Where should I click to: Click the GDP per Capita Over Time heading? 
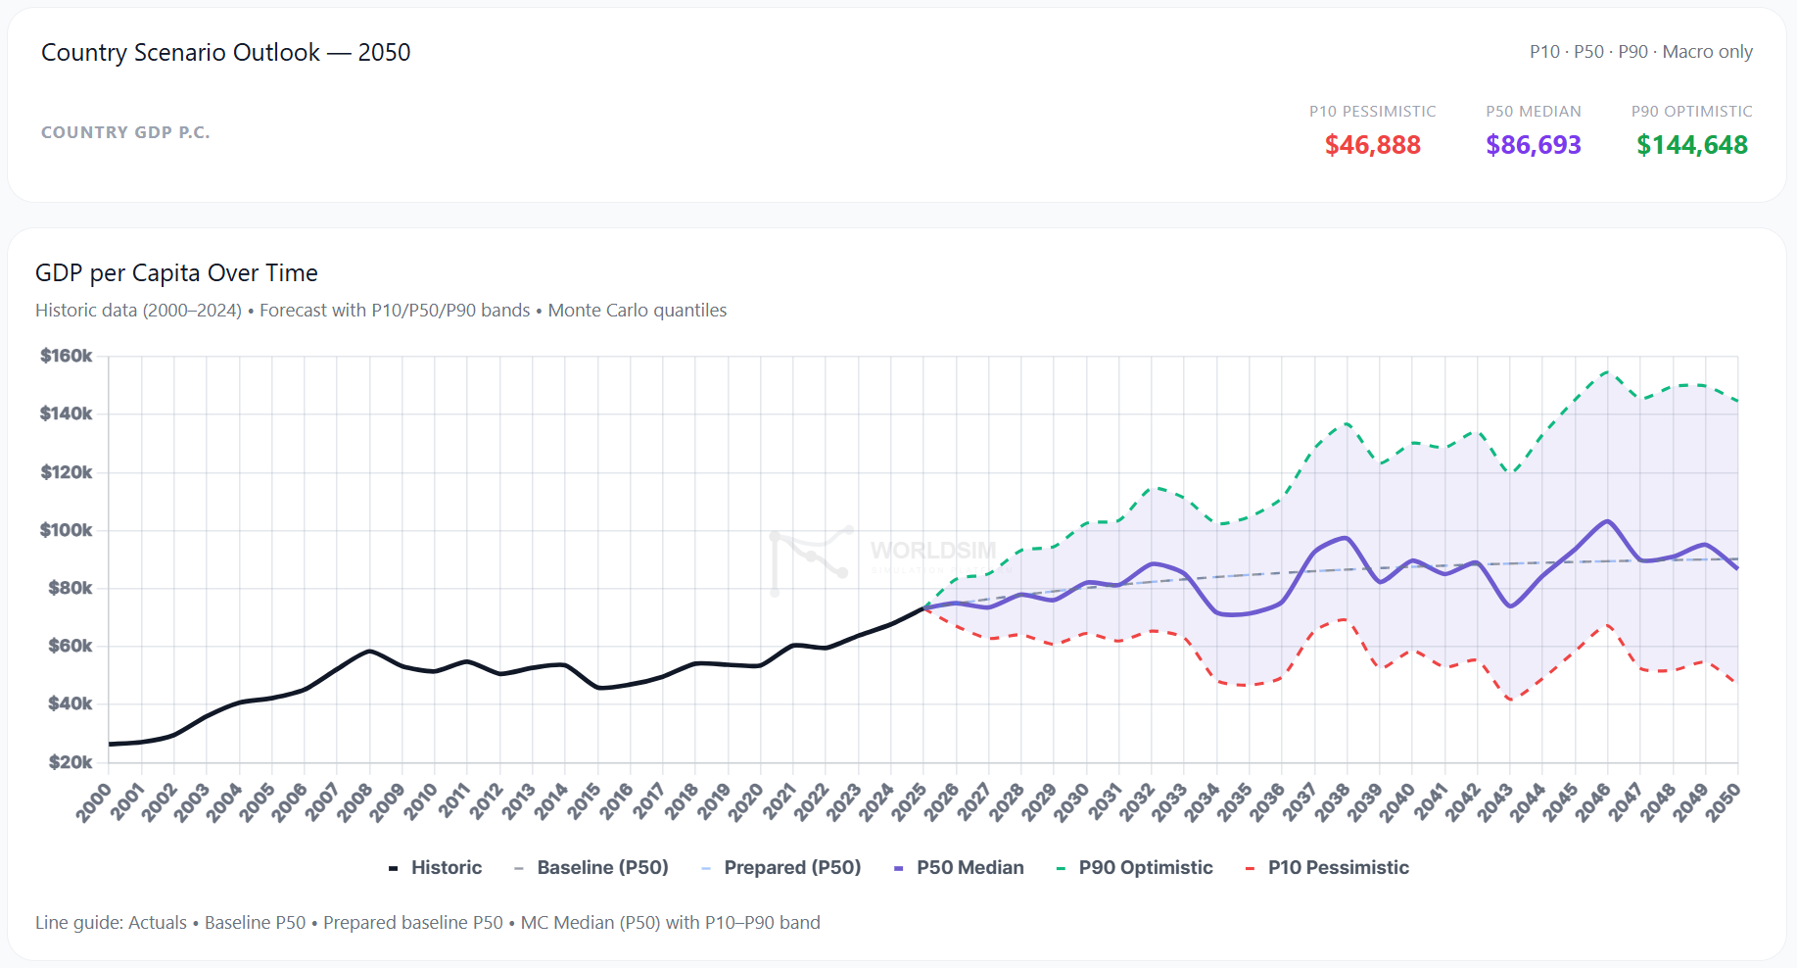[176, 273]
